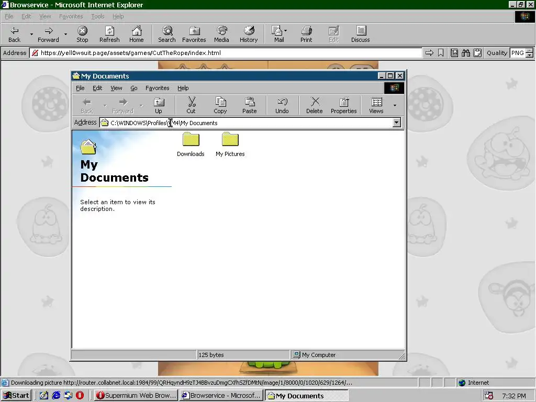Select the My Pictures folder

(230, 144)
